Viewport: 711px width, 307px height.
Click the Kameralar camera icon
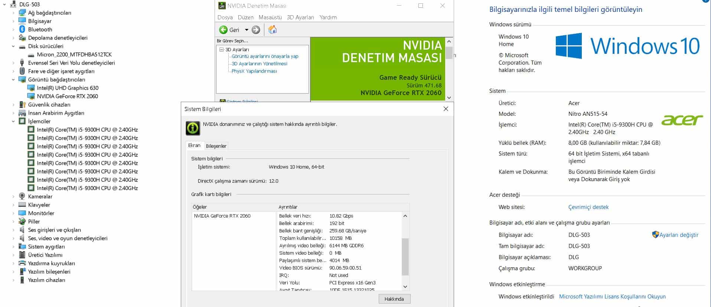pyautogui.click(x=22, y=196)
